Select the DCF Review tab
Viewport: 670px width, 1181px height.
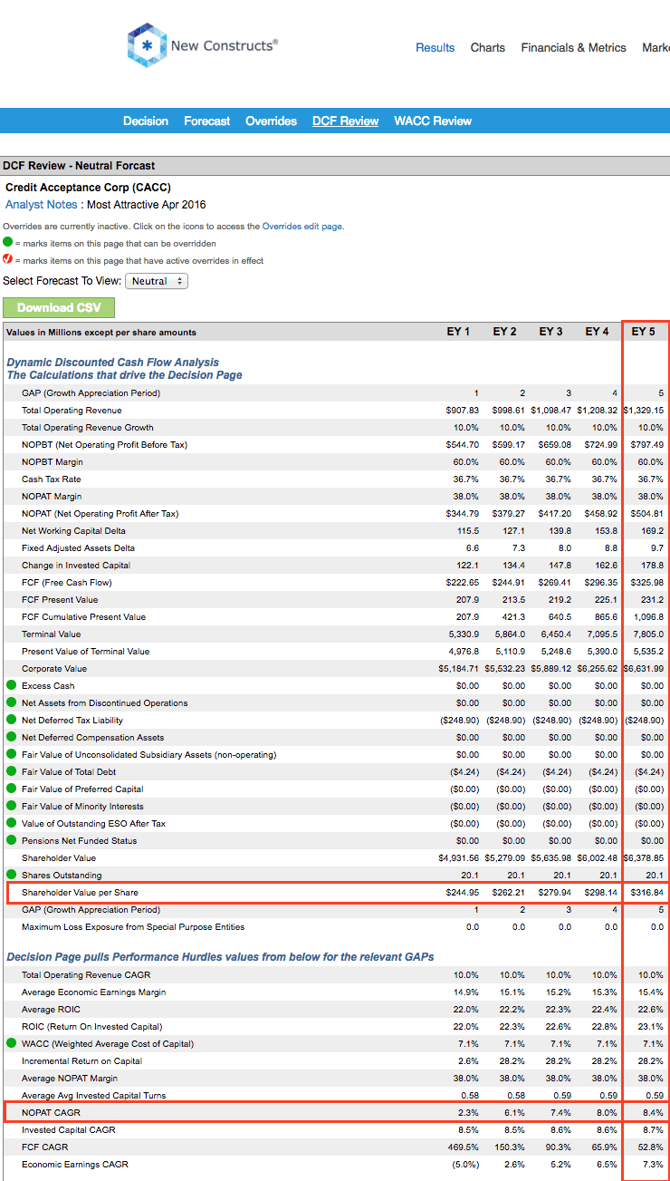[345, 121]
